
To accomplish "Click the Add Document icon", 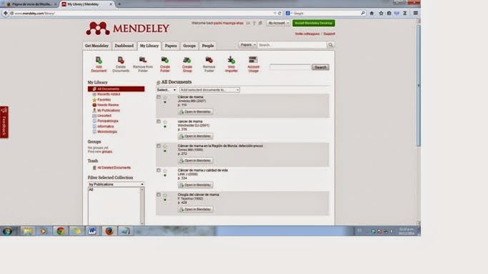I will click(99, 60).
